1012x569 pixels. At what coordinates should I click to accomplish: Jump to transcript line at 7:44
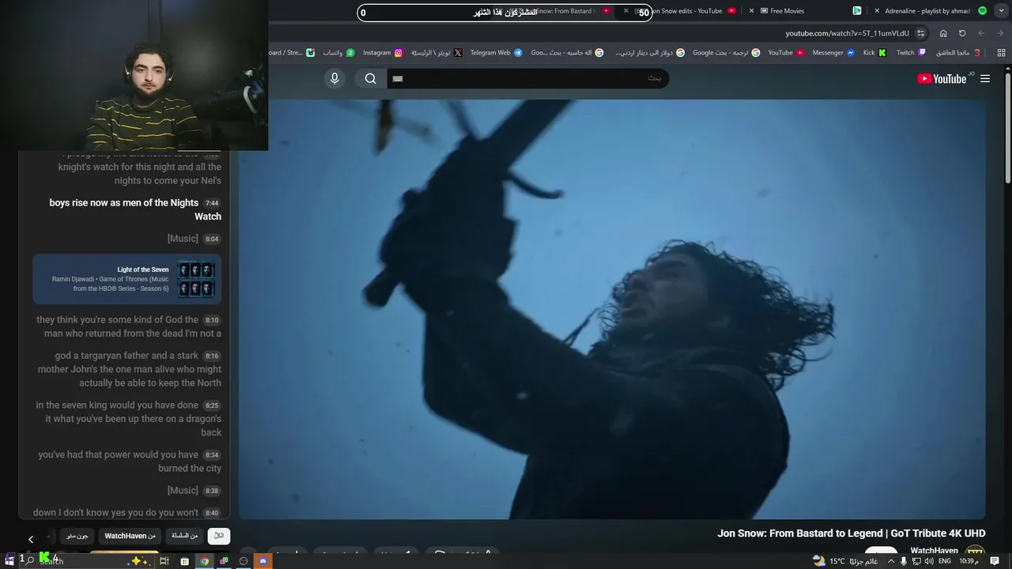[134, 209]
